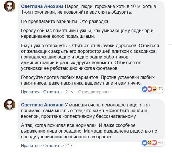Click the Love heart reaction on the first comment
The height and width of the screenshot is (153, 172).
coord(150,89)
